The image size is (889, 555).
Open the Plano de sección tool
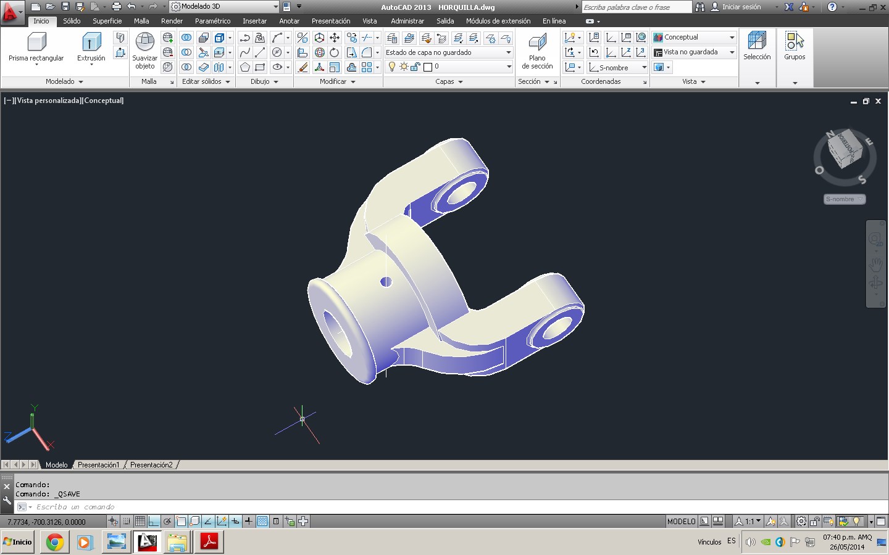click(537, 43)
